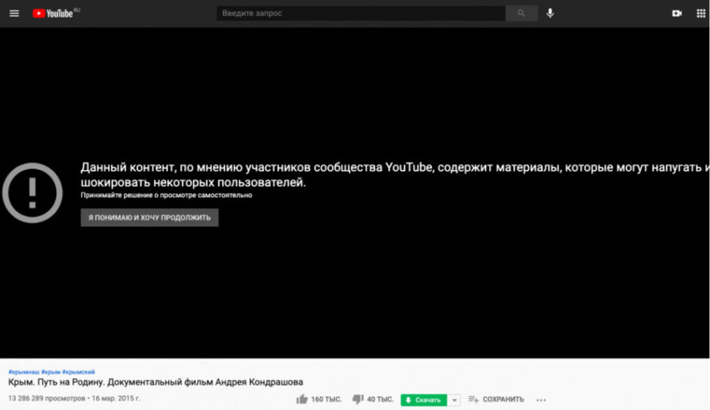Image resolution: width=710 pixels, height=410 pixels.
Task: Open the YouTube apps grid
Action: [x=700, y=14]
